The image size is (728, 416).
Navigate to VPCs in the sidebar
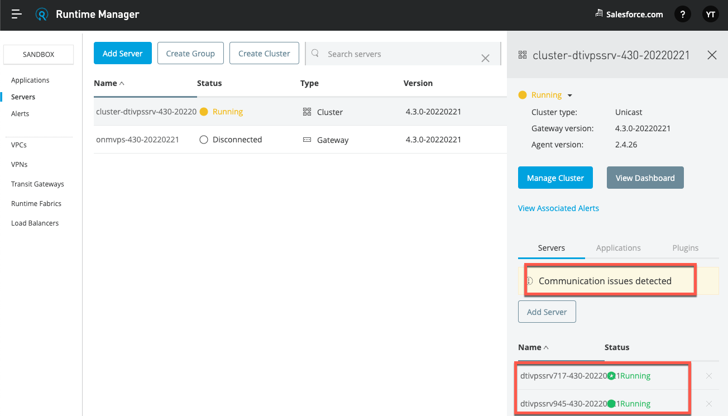[x=20, y=145]
